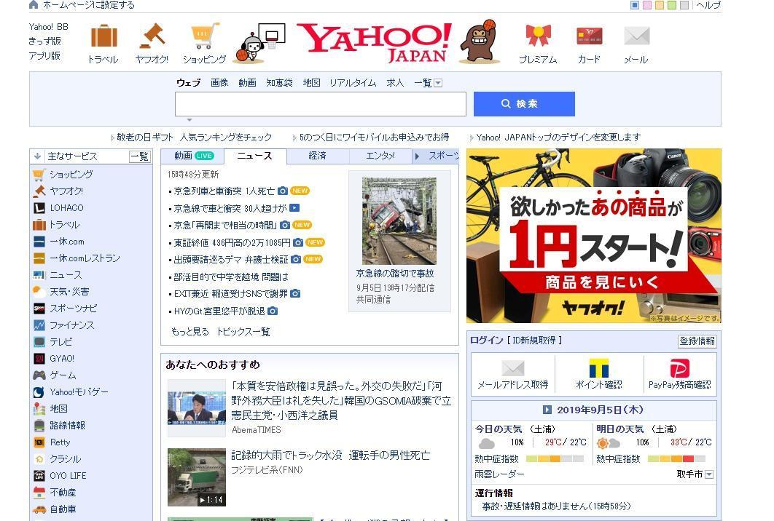
Task: Click the メールアドレス取得 envelope icon
Action: click(513, 368)
